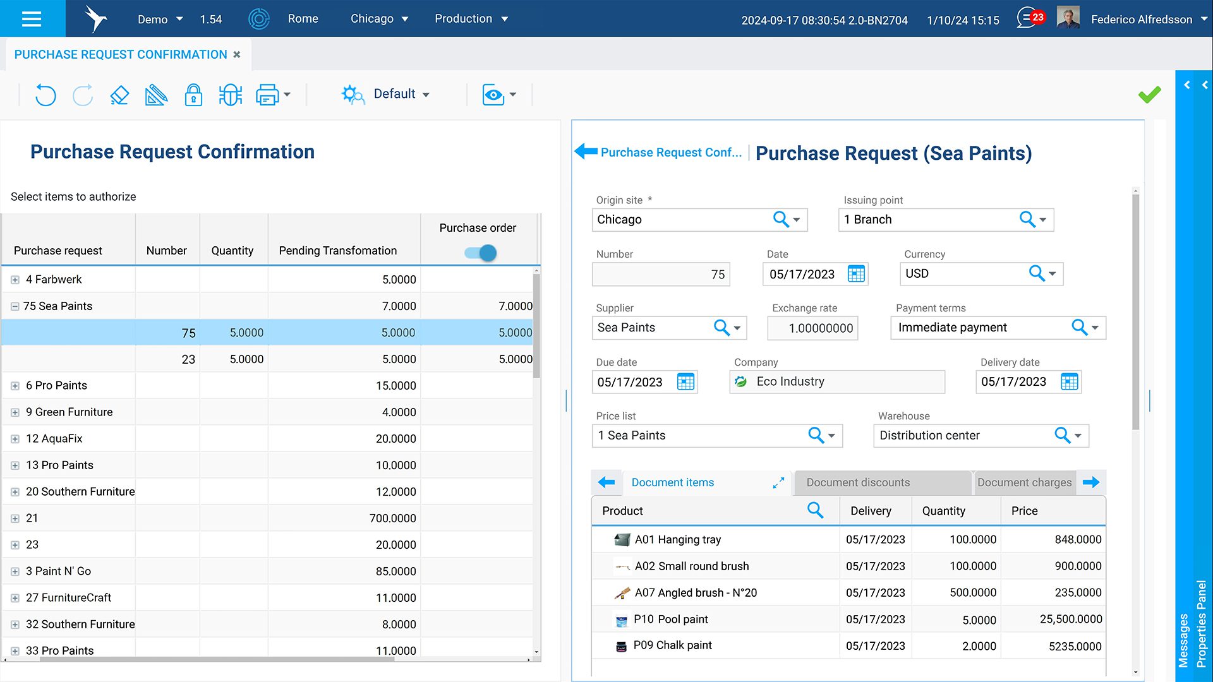Click the Supplier Sea Paints field
The image size is (1213, 682).
tap(651, 328)
